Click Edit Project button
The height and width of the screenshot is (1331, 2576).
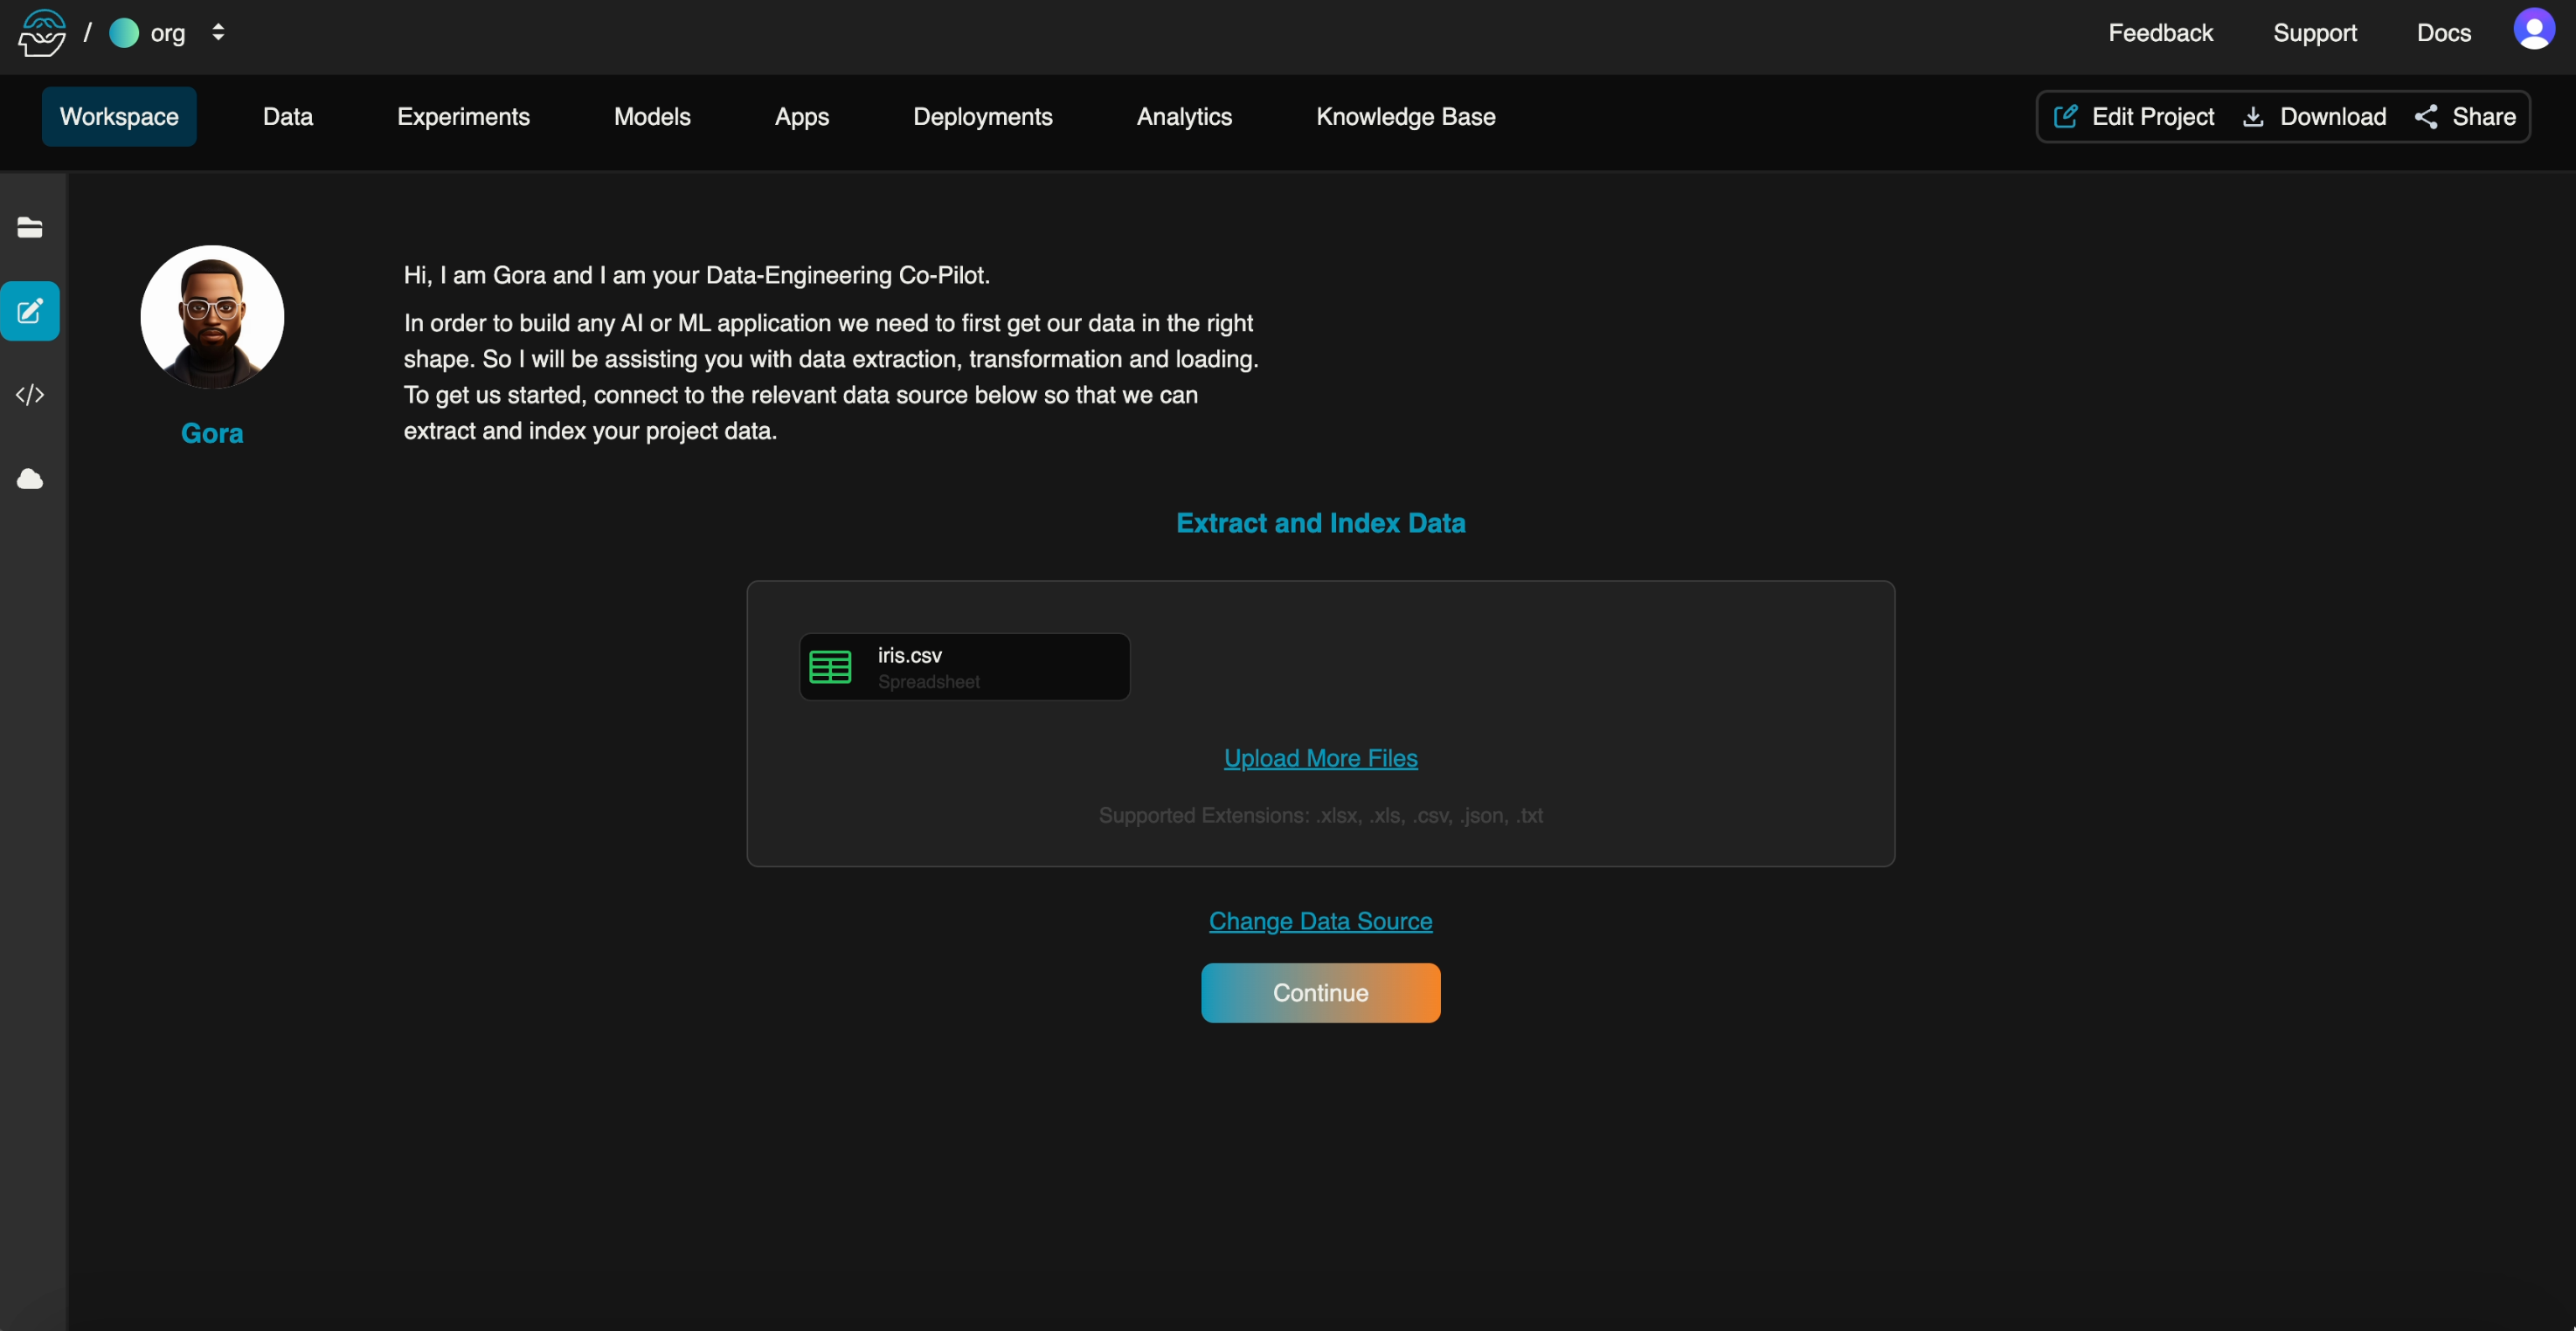(x=2133, y=117)
